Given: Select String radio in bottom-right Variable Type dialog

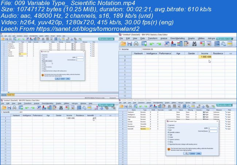Looking at the screenshot, I should [168, 142].
